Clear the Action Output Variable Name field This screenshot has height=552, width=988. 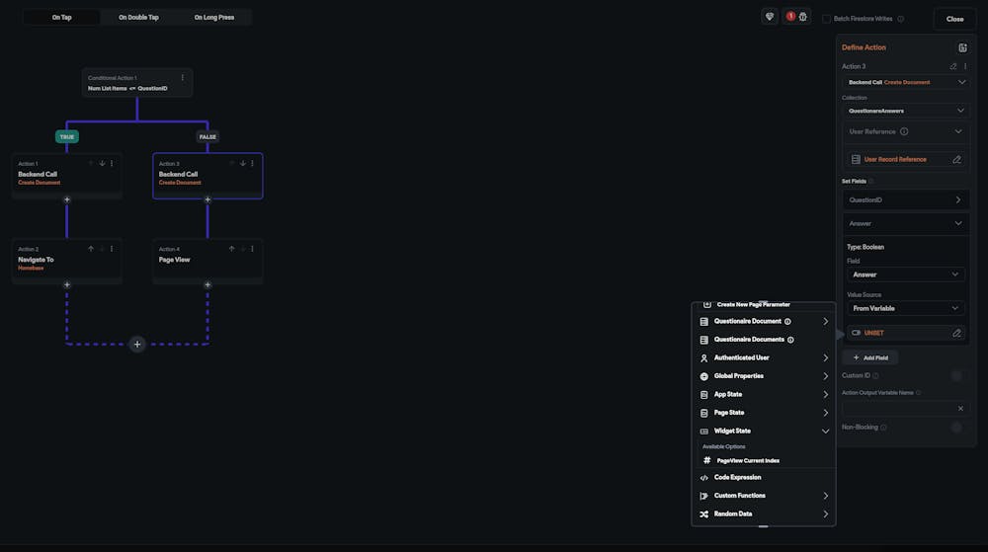tap(960, 409)
